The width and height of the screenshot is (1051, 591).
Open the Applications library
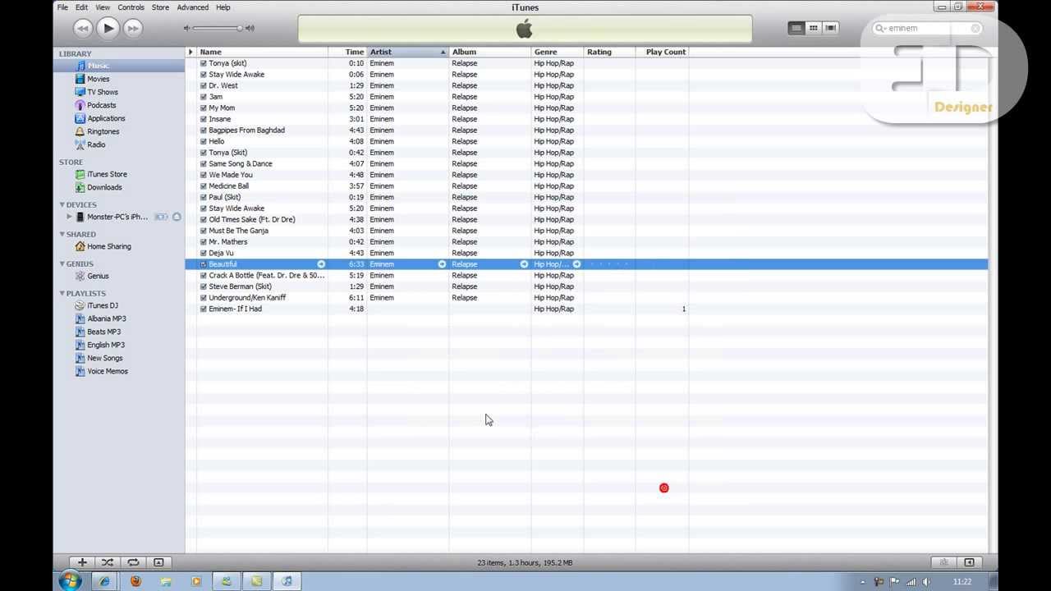(106, 118)
